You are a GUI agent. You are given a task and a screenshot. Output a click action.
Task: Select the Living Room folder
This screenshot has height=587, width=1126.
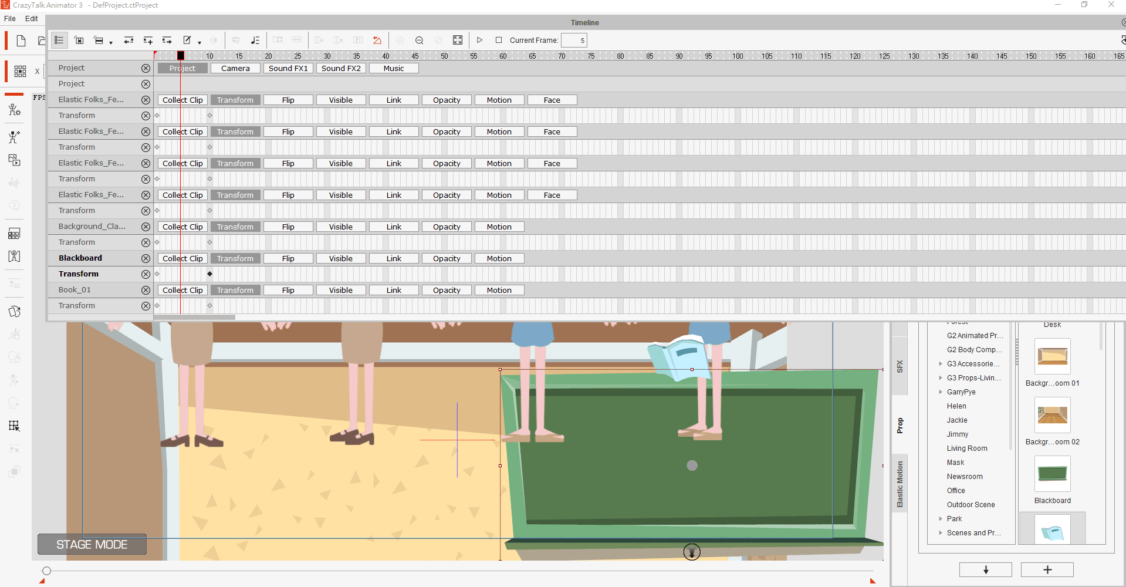(967, 448)
